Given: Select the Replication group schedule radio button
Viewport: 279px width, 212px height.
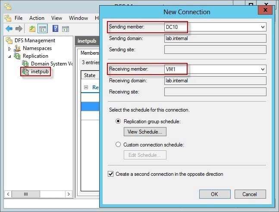Looking at the screenshot, I should [x=118, y=121].
